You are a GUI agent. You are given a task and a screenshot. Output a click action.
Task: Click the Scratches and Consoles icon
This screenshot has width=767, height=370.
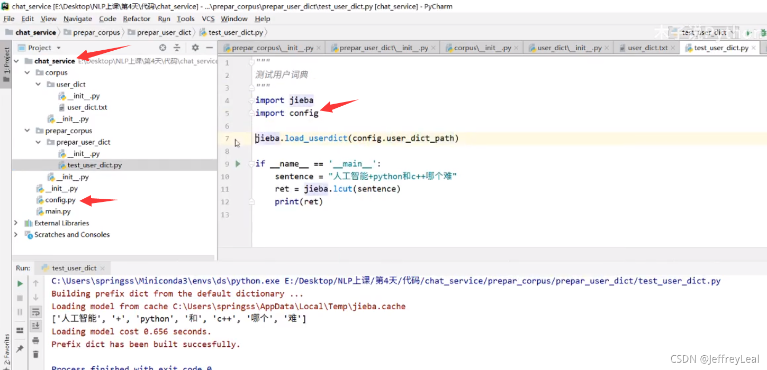click(x=29, y=235)
